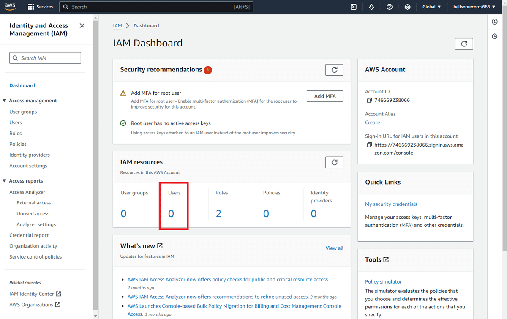
Task: Copy the sign-in URL
Action: tap(369, 145)
